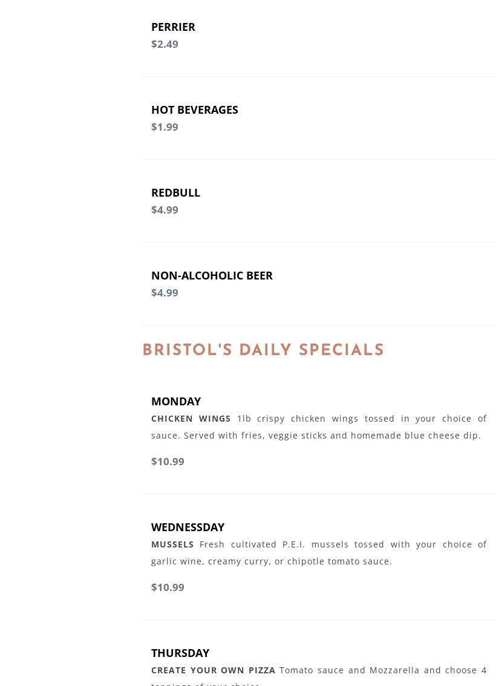Select the $2.49 Perrier price
Screen dimensions: 496x686
pyautogui.click(x=165, y=44)
